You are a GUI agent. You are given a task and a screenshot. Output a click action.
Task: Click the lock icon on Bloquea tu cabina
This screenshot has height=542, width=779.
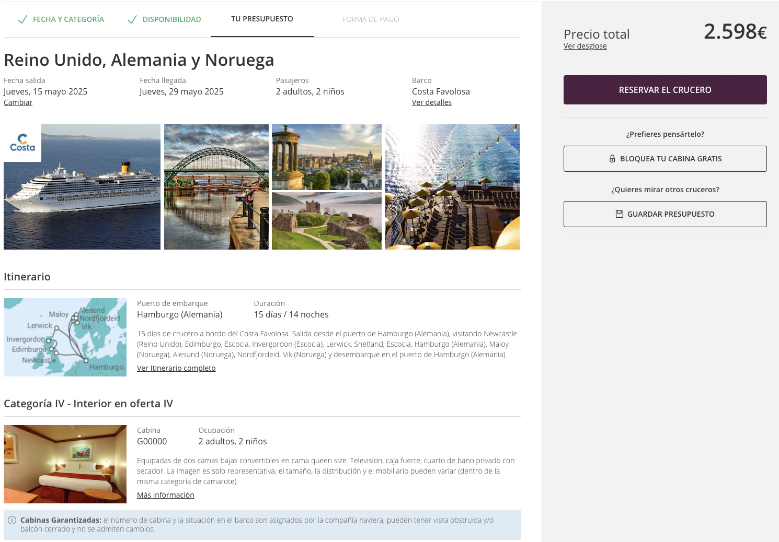[612, 159]
